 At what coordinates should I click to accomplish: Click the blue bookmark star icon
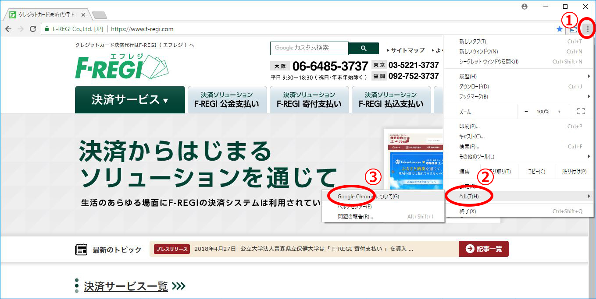click(x=560, y=29)
